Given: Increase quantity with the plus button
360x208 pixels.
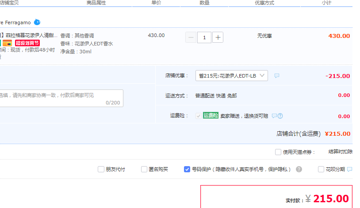Looking at the screenshot, I should click(x=218, y=37).
